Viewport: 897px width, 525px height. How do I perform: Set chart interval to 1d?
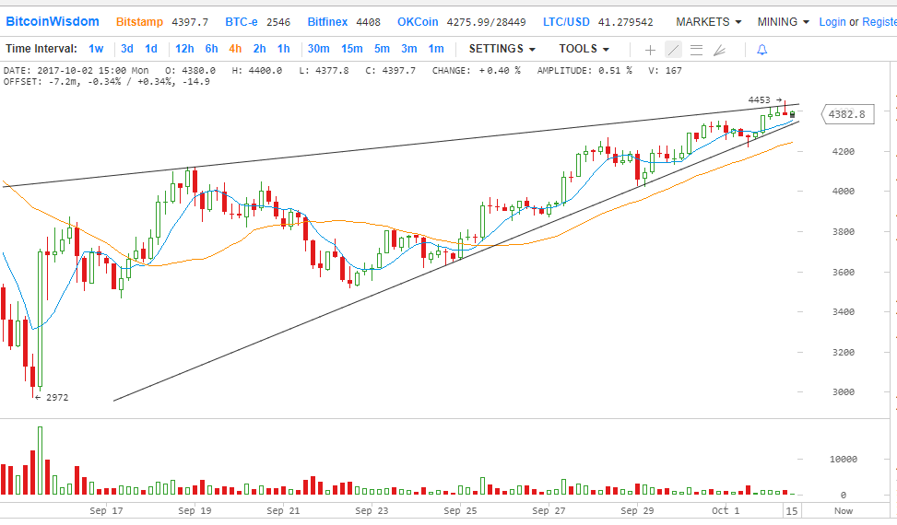151,49
